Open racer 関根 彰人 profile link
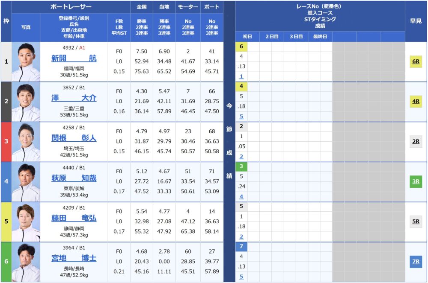This screenshot has height=283, width=428. click(74, 138)
